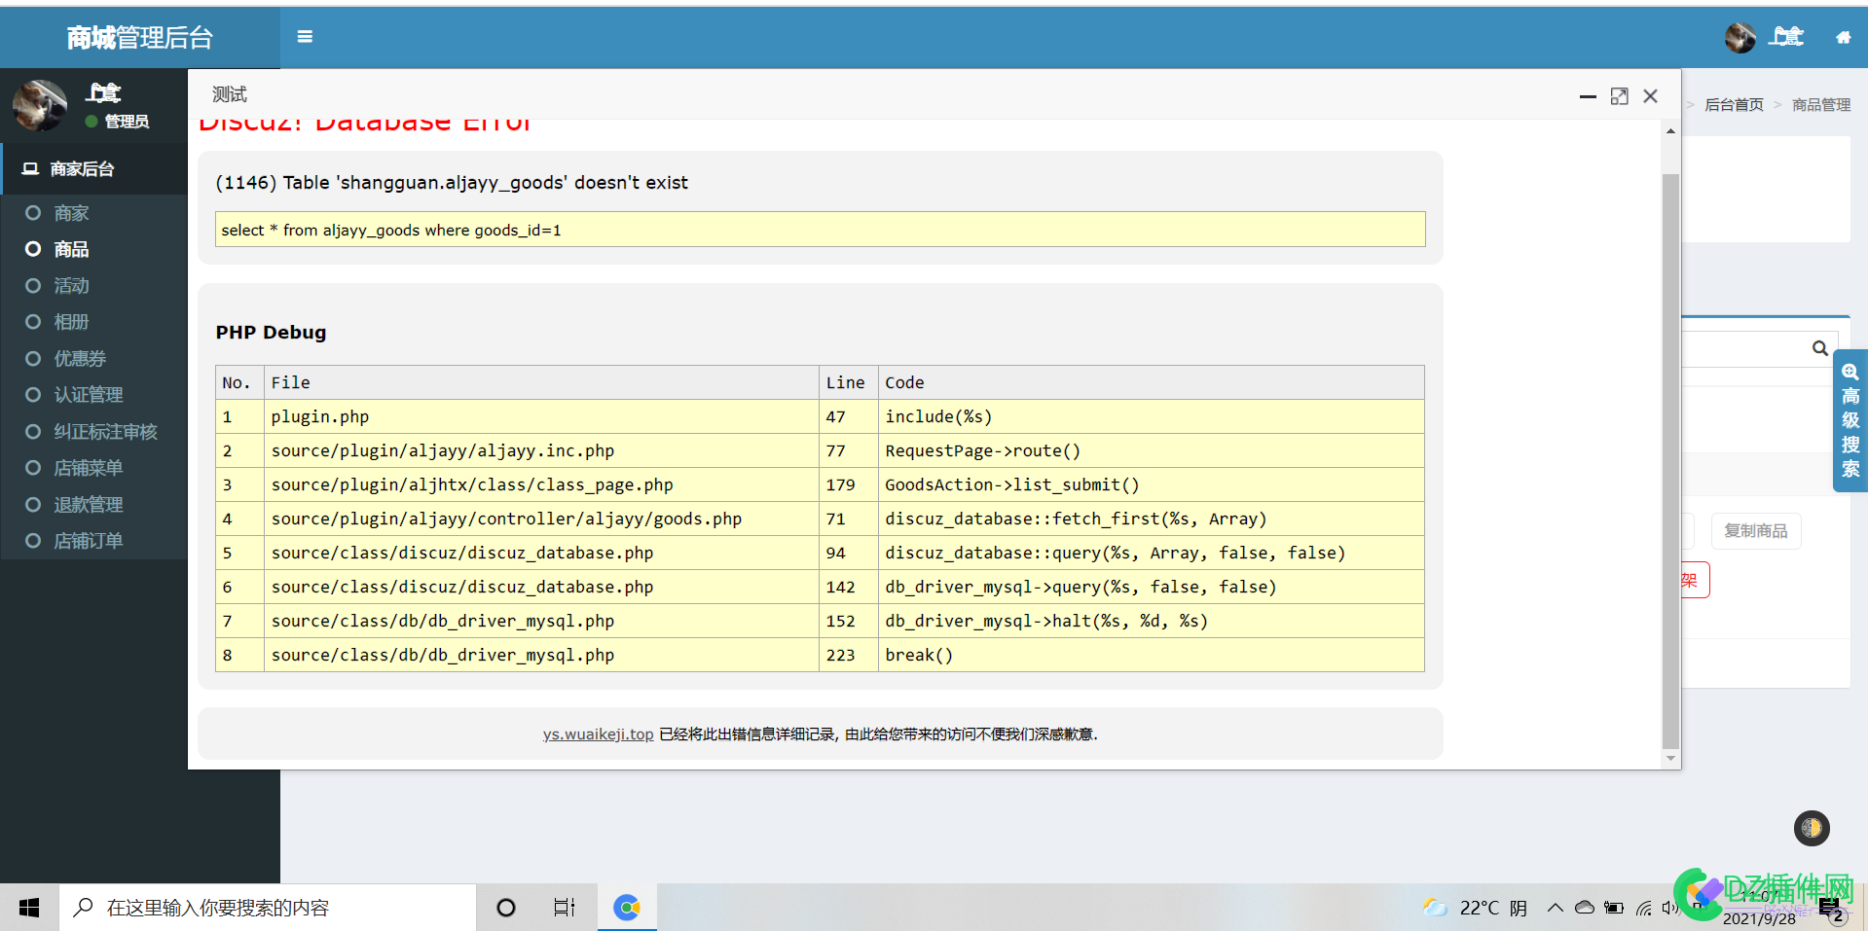Click the 后台首页 breadcrumb link
The image size is (1868, 931).
tap(1734, 105)
